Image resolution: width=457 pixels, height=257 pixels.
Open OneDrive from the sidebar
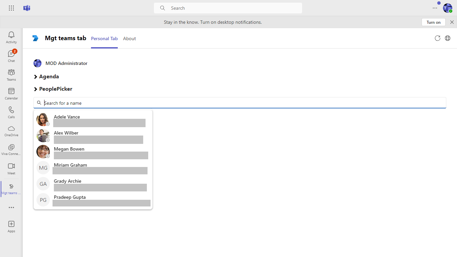(11, 131)
